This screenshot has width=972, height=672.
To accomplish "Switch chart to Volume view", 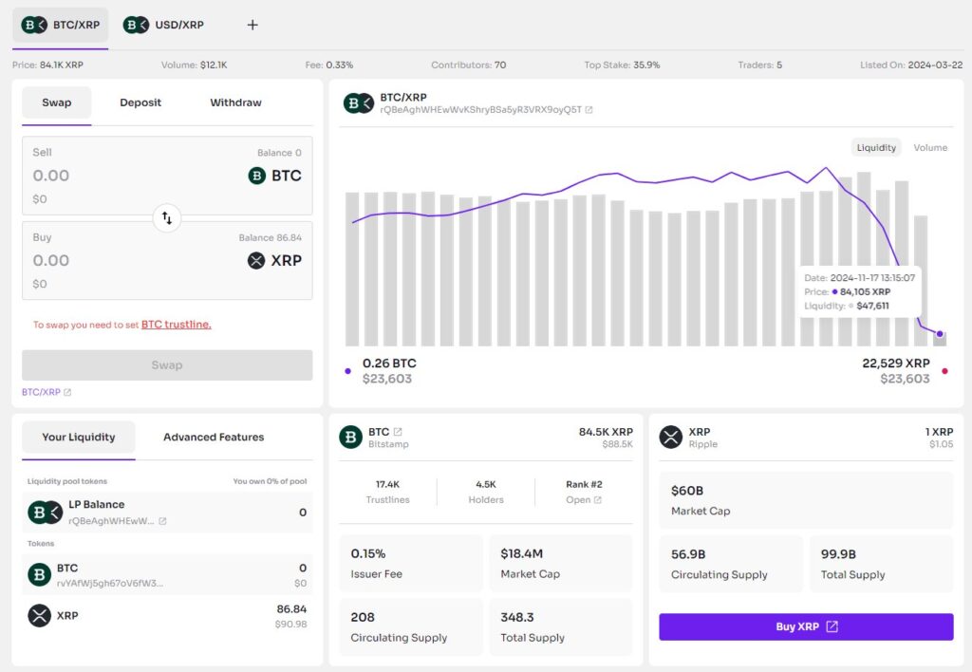I will tap(929, 147).
